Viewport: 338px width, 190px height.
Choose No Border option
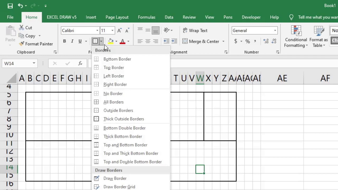(x=131, y=93)
